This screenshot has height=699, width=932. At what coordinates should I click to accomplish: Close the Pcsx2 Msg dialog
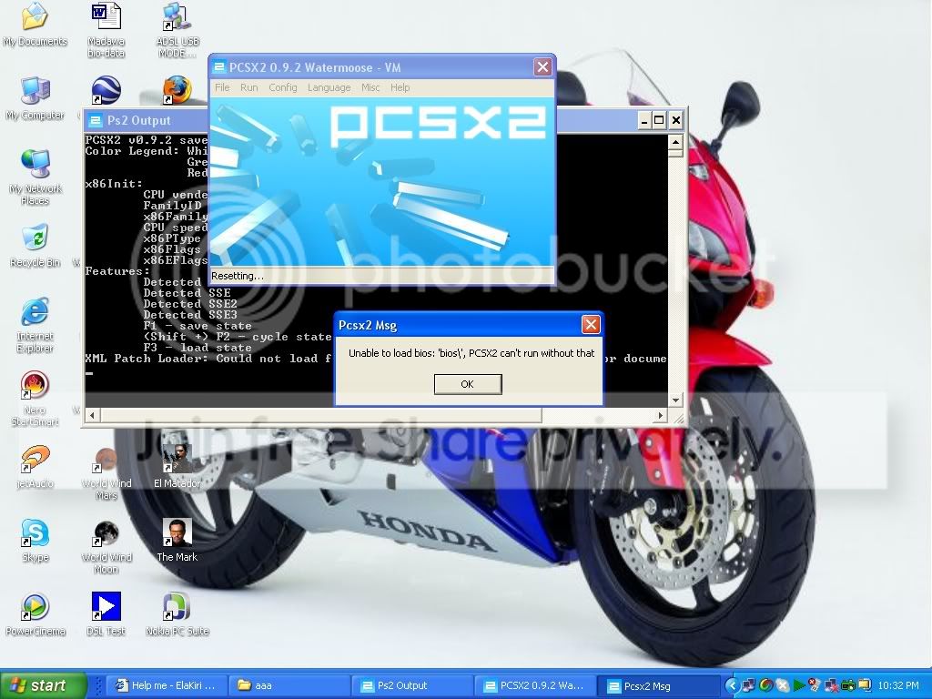tap(590, 325)
